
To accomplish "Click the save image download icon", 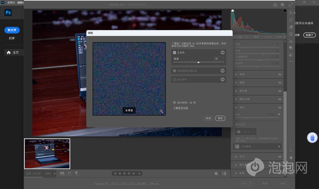I will pyautogui.click(x=275, y=5).
